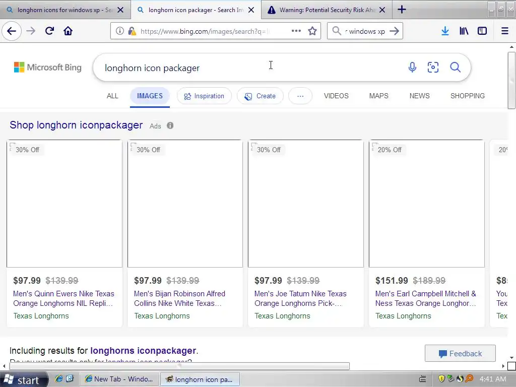The height and width of the screenshot is (387, 516).
Task: Click the lock warning icon in address bar
Action: pyautogui.click(x=132, y=31)
